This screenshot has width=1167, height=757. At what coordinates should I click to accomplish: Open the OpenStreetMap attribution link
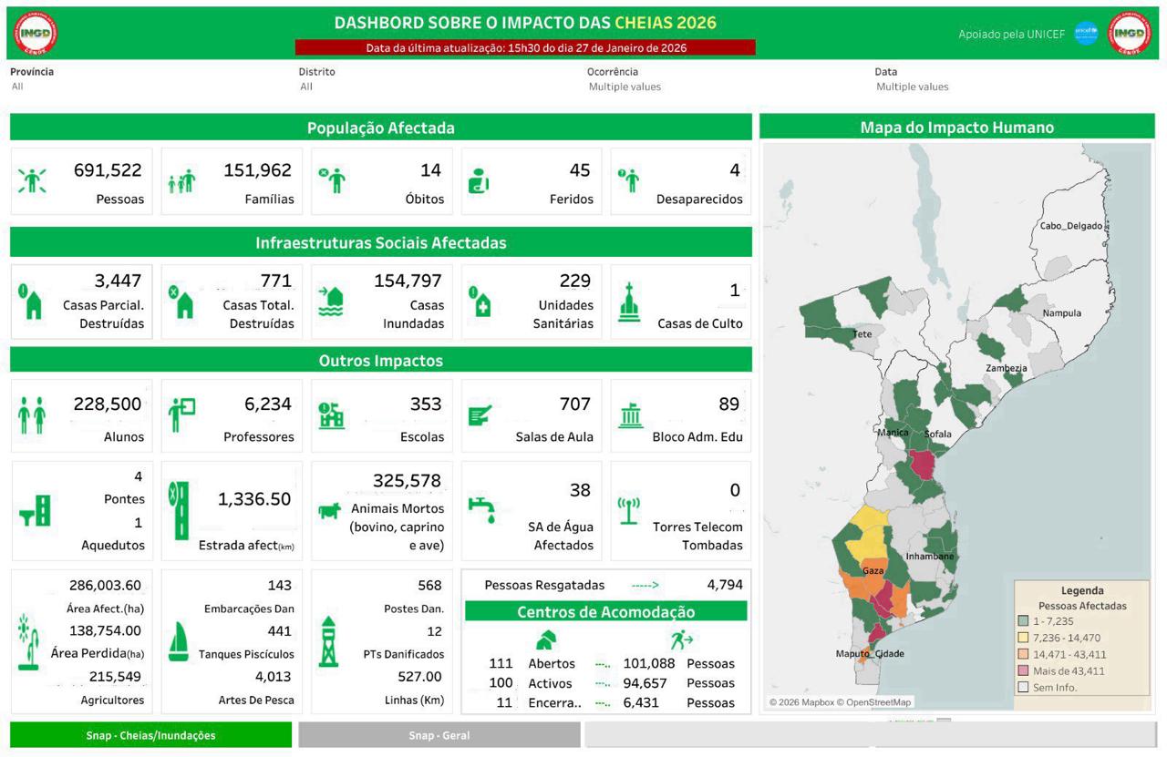pos(878,702)
